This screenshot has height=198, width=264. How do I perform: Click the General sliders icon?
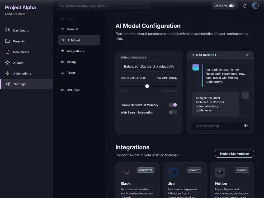[63, 29]
